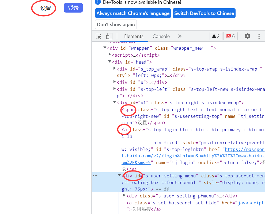Click Always match Chrome's language button
This screenshot has width=265, height=214.
coord(133,13)
